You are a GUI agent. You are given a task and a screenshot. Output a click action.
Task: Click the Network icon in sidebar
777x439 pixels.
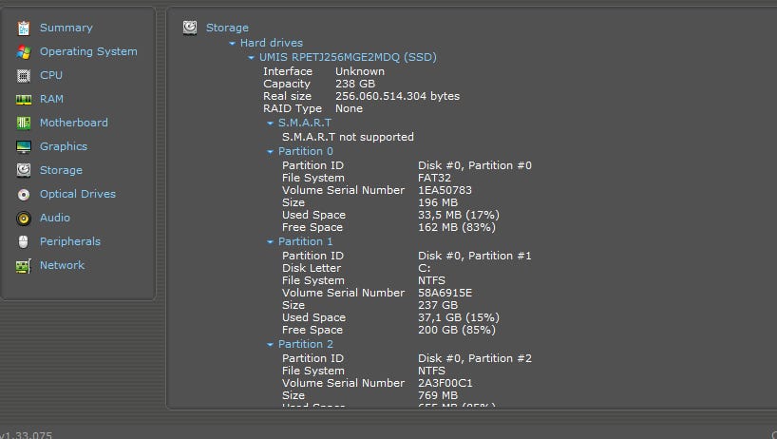[x=23, y=266]
